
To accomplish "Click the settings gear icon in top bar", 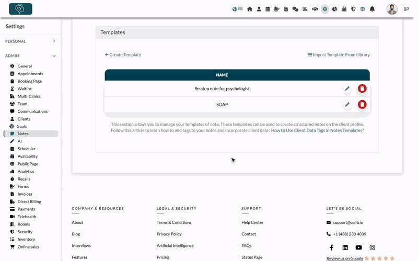I will (324, 9).
